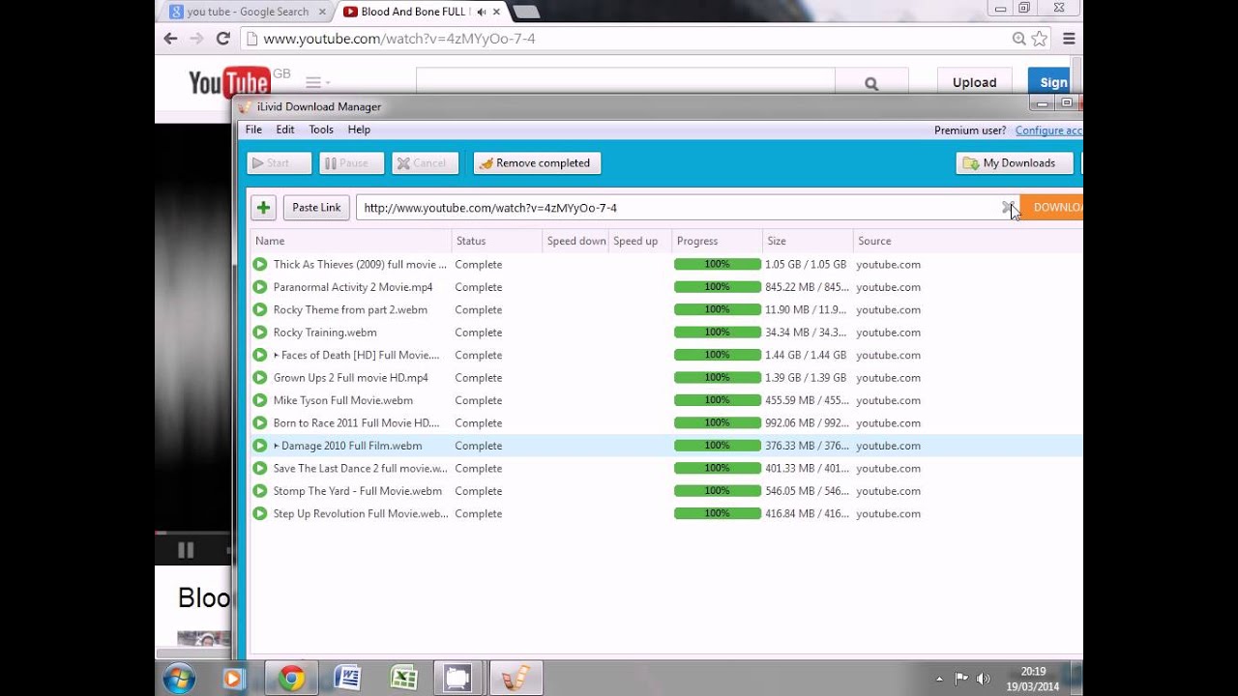
Task: Switch to Chrome in the taskbar
Action: tap(291, 678)
